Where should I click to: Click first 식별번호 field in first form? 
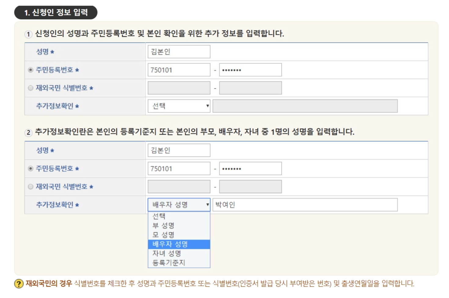click(179, 88)
